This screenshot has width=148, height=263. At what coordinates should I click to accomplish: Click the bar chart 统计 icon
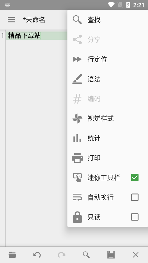(x=77, y=138)
